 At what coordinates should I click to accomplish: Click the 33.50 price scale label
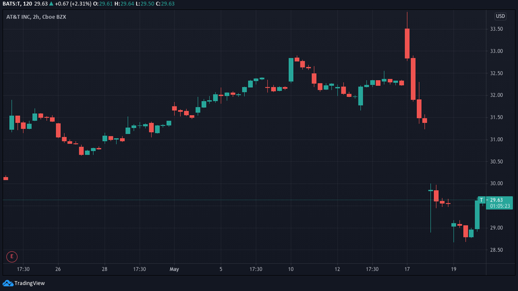click(496, 29)
